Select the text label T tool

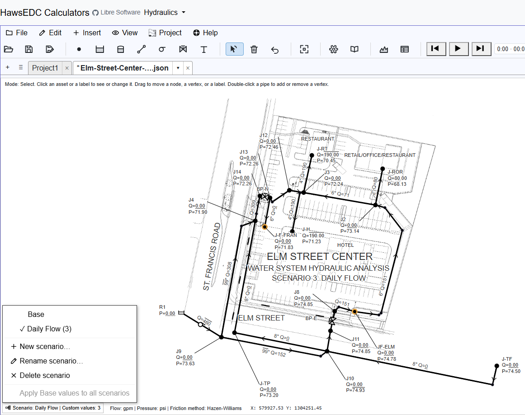(203, 49)
